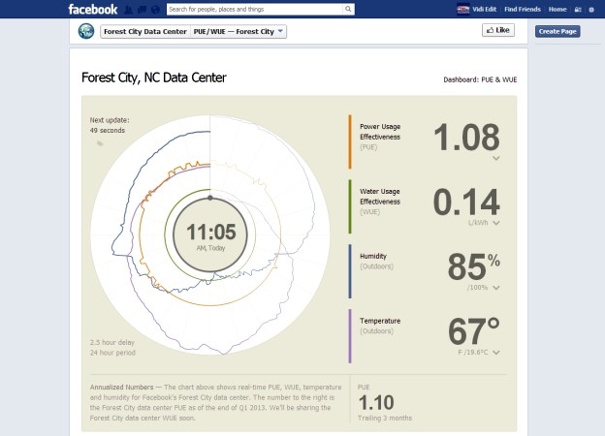Click Forest City page globe thumbnail

coord(86,31)
